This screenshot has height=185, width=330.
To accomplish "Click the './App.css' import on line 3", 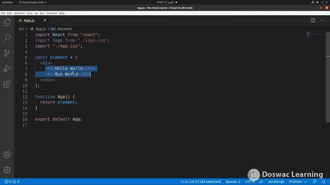I will pyautogui.click(x=68, y=46).
